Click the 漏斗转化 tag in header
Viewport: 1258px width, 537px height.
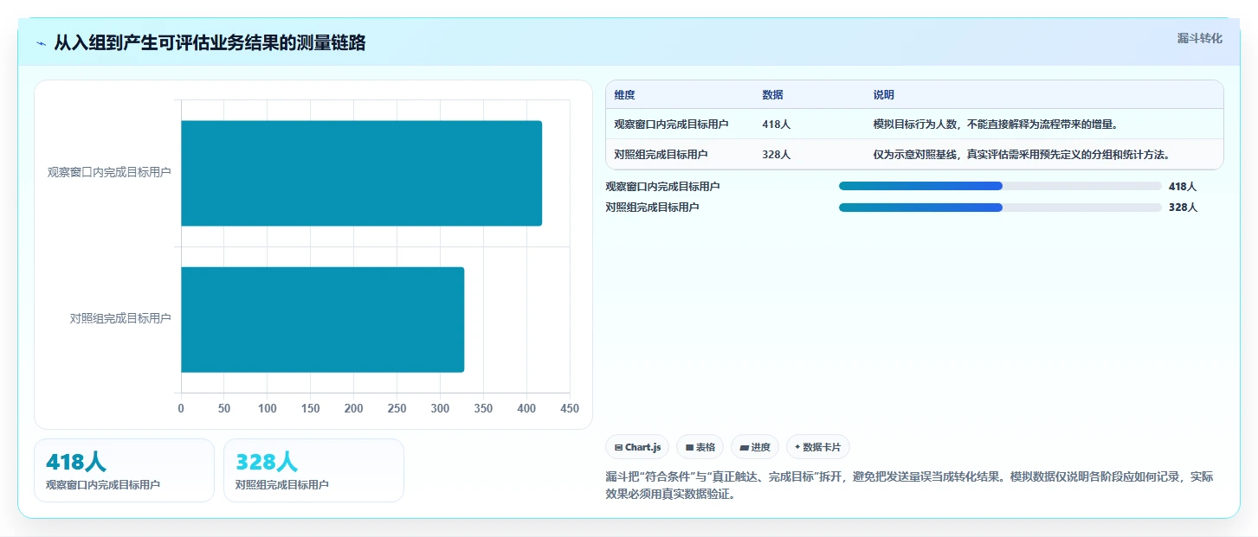1200,38
